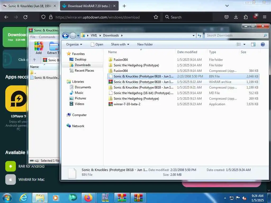Open Documents library in navigation pane
Image resolution: width=271 pixels, height=203 pixels.
tap(83, 87)
